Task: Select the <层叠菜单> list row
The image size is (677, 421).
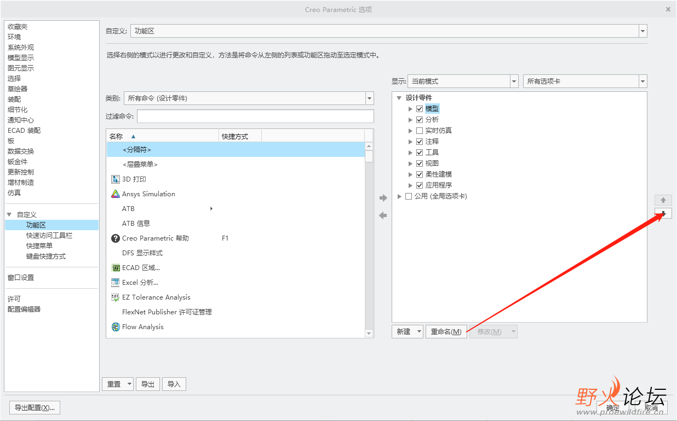Action: (x=236, y=164)
